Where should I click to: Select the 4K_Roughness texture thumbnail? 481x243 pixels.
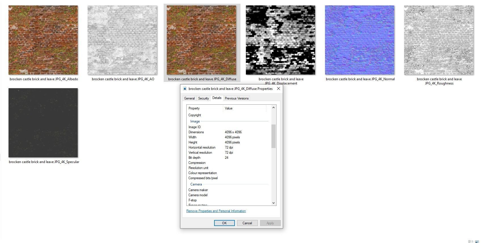pos(439,40)
